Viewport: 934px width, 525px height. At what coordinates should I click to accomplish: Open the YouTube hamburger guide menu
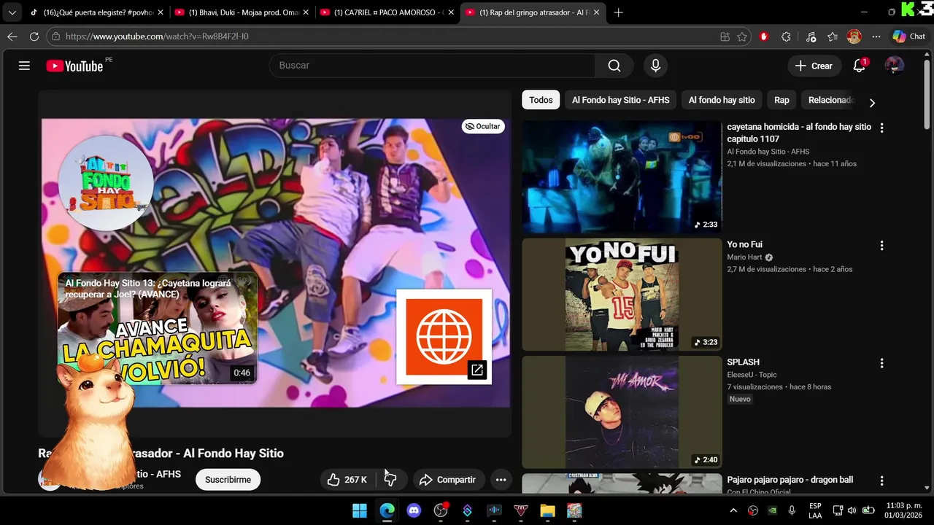24,66
